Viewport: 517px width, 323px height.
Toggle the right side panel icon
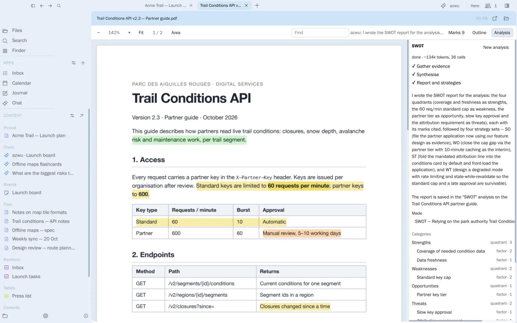(507, 6)
